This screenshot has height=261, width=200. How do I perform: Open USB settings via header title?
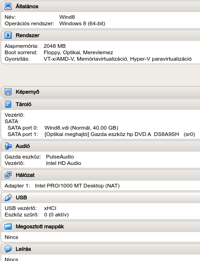pyautogui.click(x=21, y=198)
